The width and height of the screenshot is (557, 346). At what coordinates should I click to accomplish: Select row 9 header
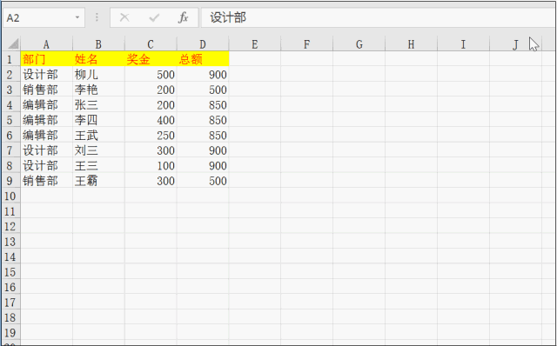point(10,181)
